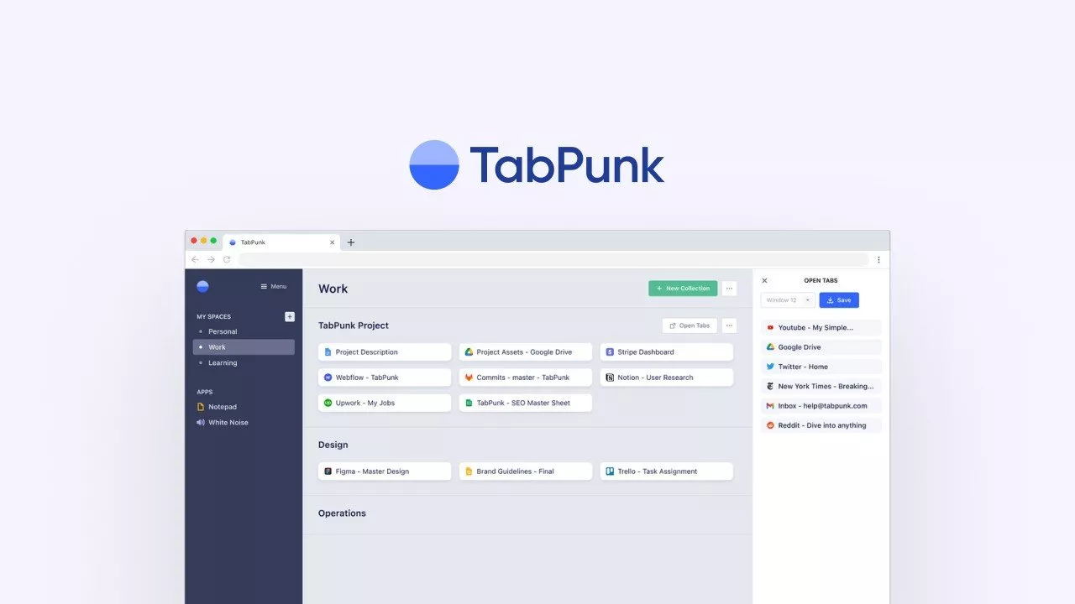1075x604 pixels.
Task: Close the Open Tabs panel
Action: coord(764,281)
